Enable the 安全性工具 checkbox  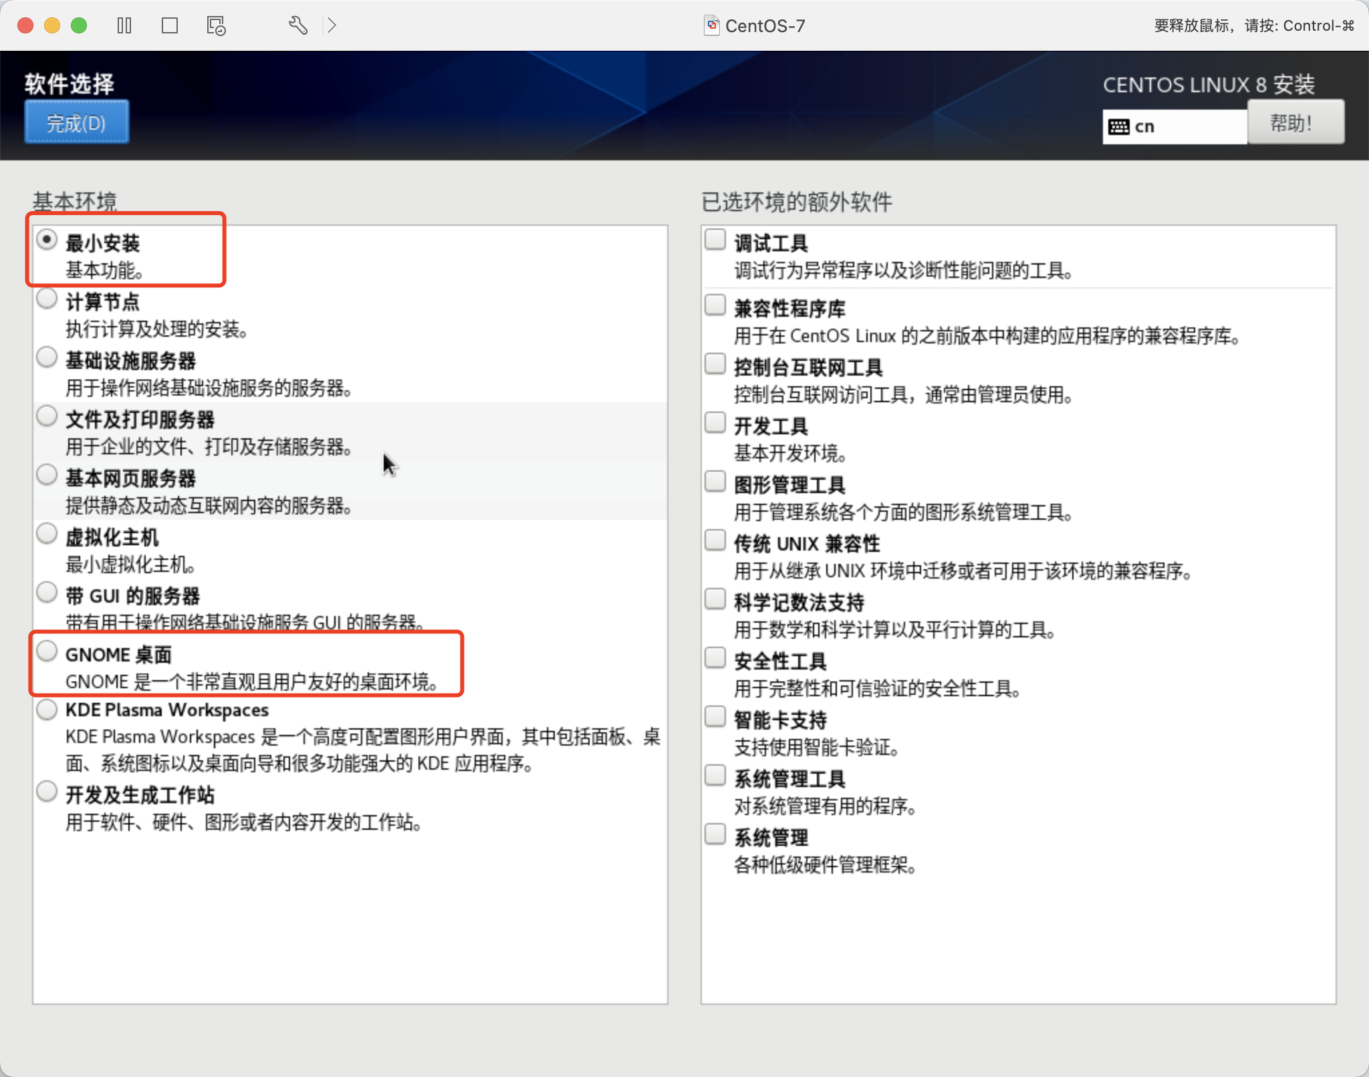[715, 658]
